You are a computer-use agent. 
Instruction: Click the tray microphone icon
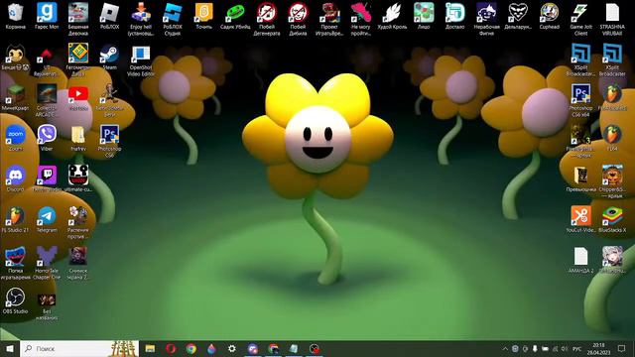535,348
